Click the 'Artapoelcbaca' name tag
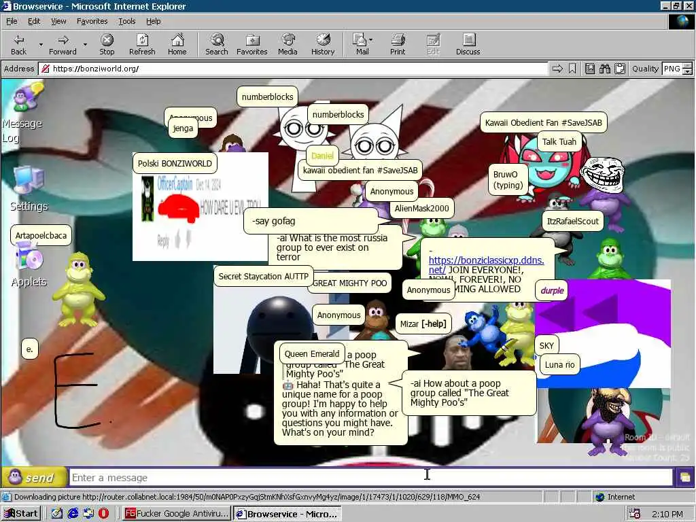The height and width of the screenshot is (522, 696). [41, 235]
